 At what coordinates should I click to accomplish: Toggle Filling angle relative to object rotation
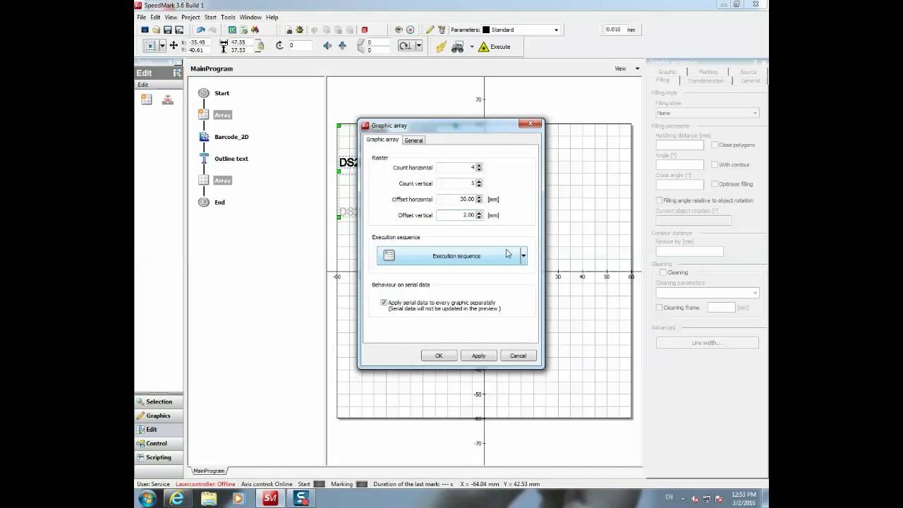(659, 200)
